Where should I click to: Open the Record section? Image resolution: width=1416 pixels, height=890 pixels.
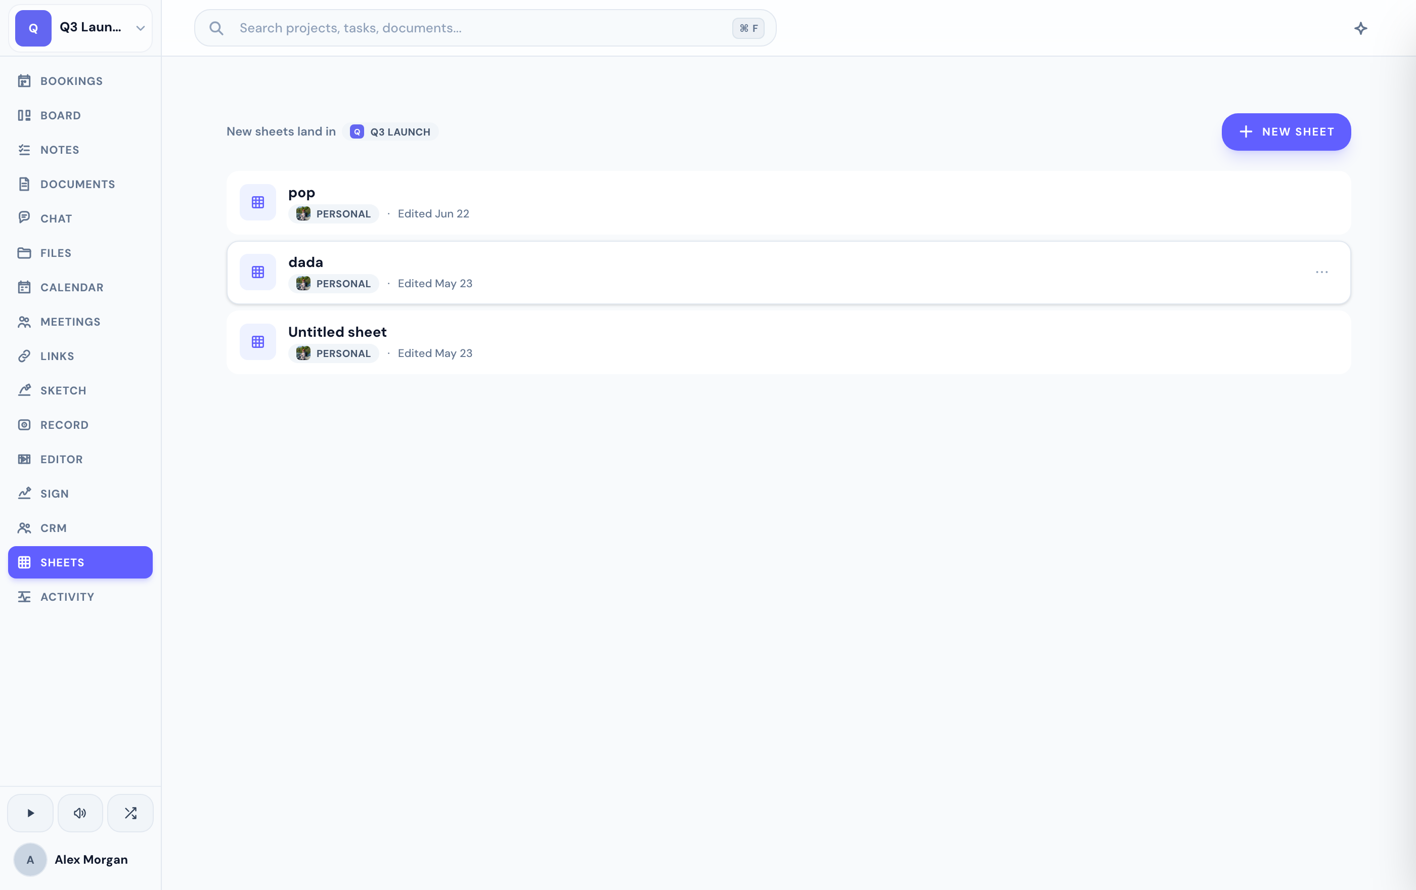[x=80, y=425]
